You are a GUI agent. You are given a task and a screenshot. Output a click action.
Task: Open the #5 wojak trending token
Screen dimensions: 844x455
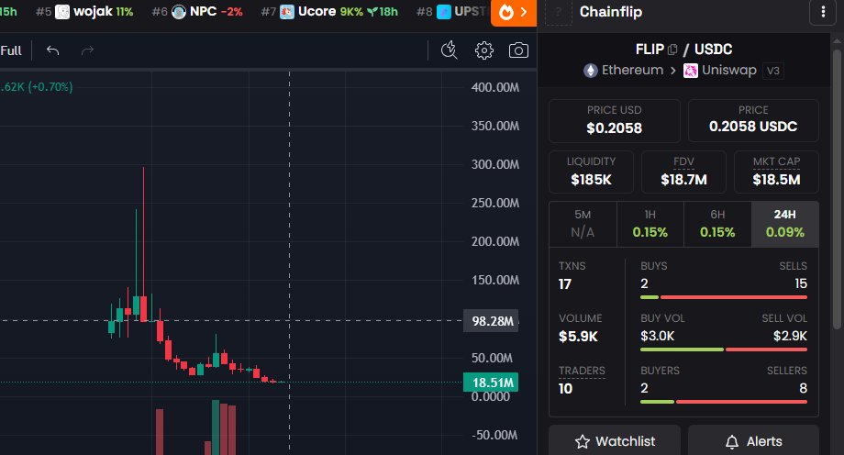[84, 12]
